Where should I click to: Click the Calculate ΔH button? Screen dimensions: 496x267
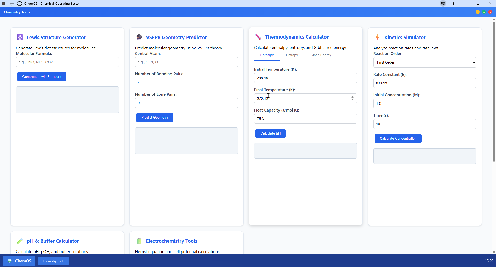click(x=270, y=133)
